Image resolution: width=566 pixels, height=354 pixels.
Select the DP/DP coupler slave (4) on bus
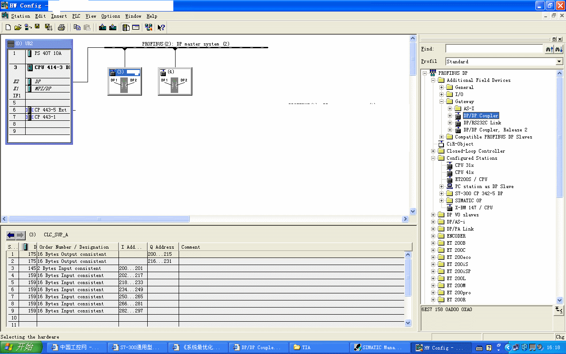pyautogui.click(x=175, y=81)
